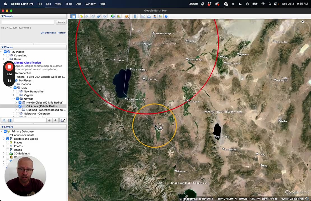Collapse the Places panel header
Image resolution: width=311 pixels, height=201 pixels.
pyautogui.click(x=2, y=47)
